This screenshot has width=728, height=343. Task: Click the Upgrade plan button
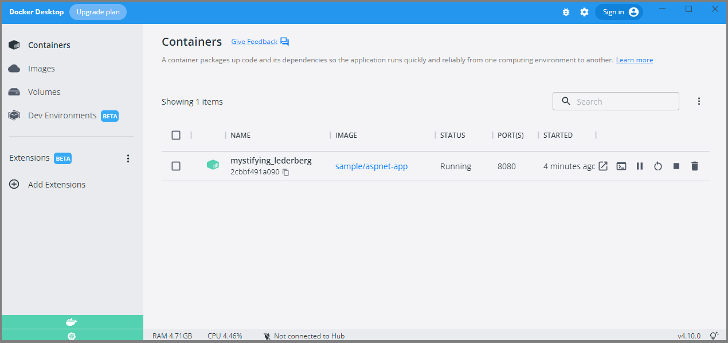[x=98, y=12]
